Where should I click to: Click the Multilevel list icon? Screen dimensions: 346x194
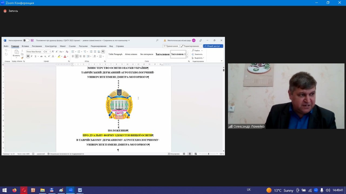click(x=85, y=52)
